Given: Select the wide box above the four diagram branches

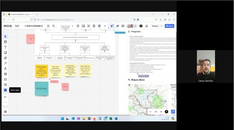Looking at the screenshot, I should coord(76,37).
